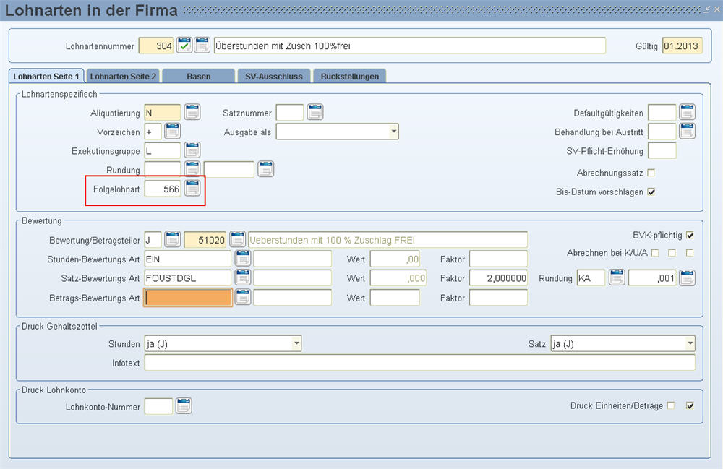The width and height of the screenshot is (723, 469).
Task: Focus the Betrags-Bewertungs Art field
Action: click(x=188, y=298)
